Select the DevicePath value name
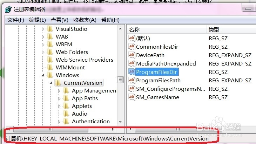The image size is (256, 144). coord(150,55)
